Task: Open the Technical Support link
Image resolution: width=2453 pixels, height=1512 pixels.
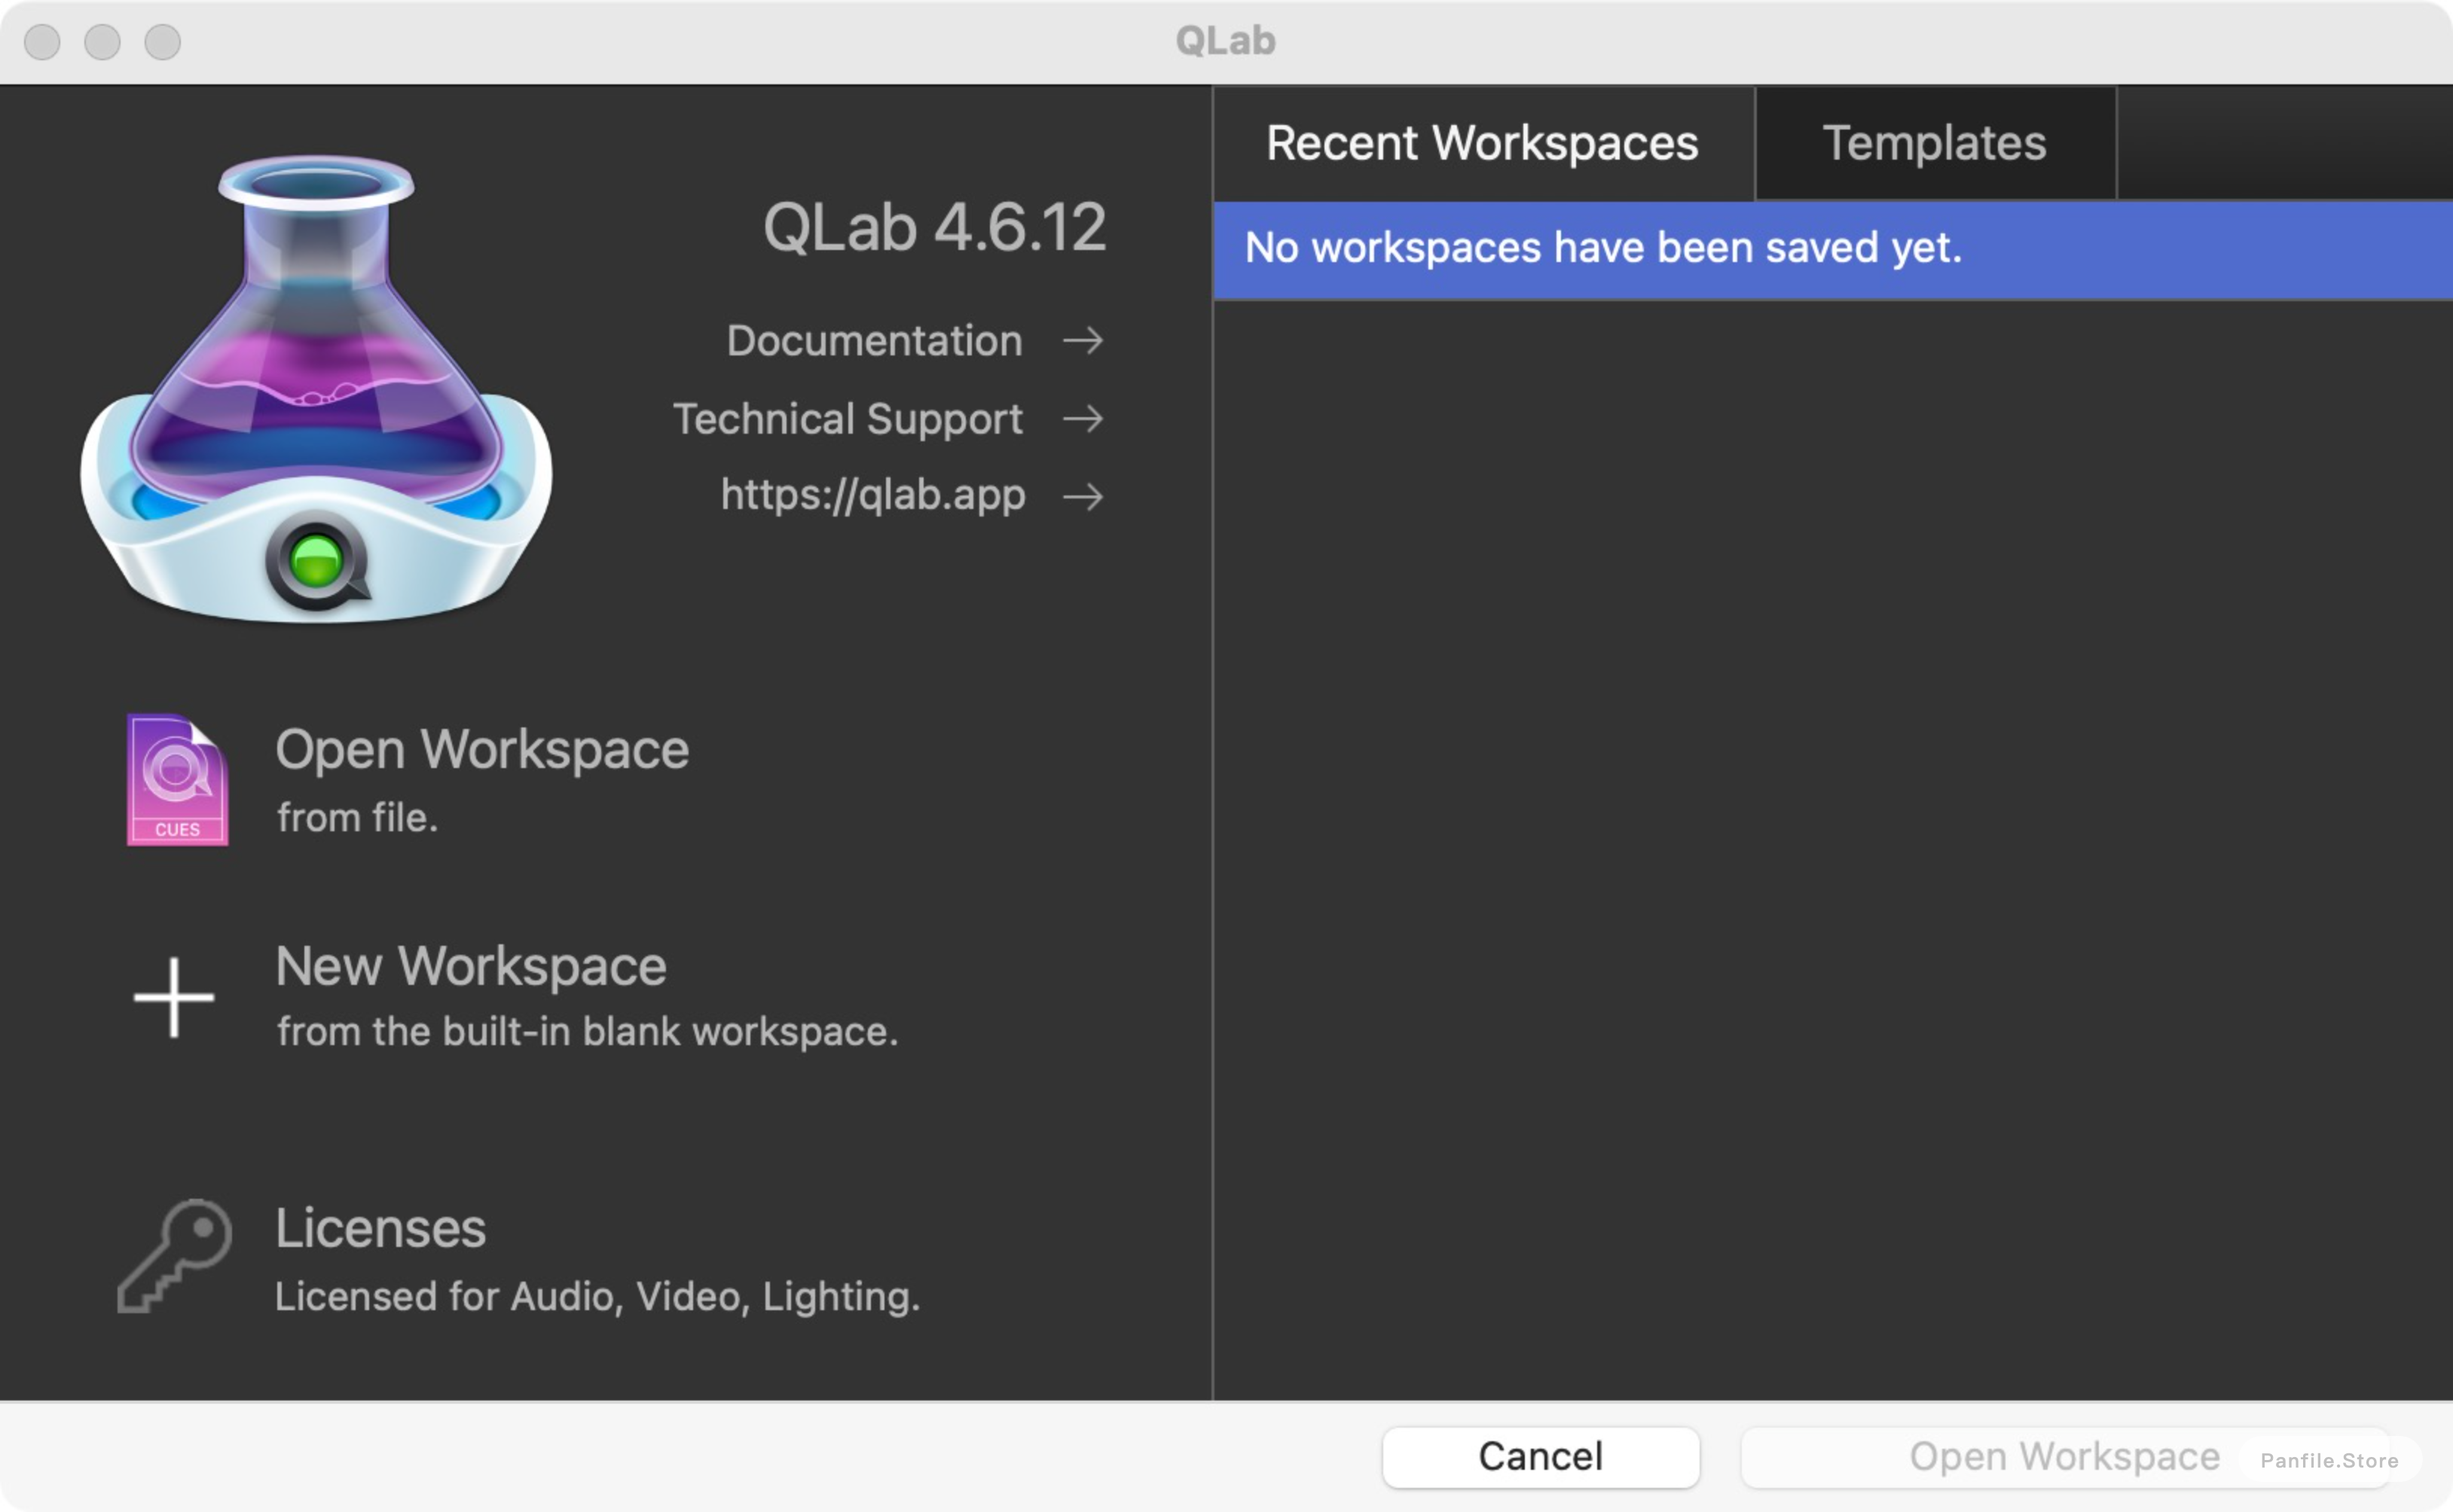Action: [848, 419]
